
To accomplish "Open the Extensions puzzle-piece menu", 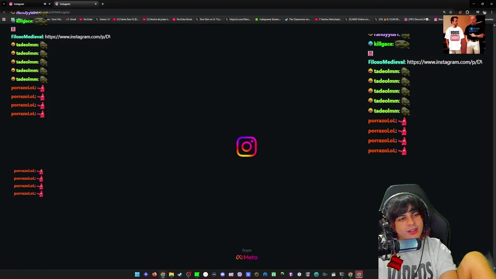I will (467, 12).
